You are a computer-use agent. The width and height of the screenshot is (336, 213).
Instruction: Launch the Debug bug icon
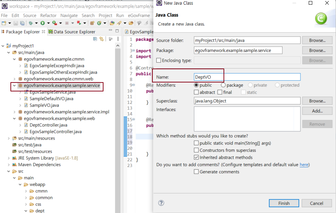(x=31, y=23)
